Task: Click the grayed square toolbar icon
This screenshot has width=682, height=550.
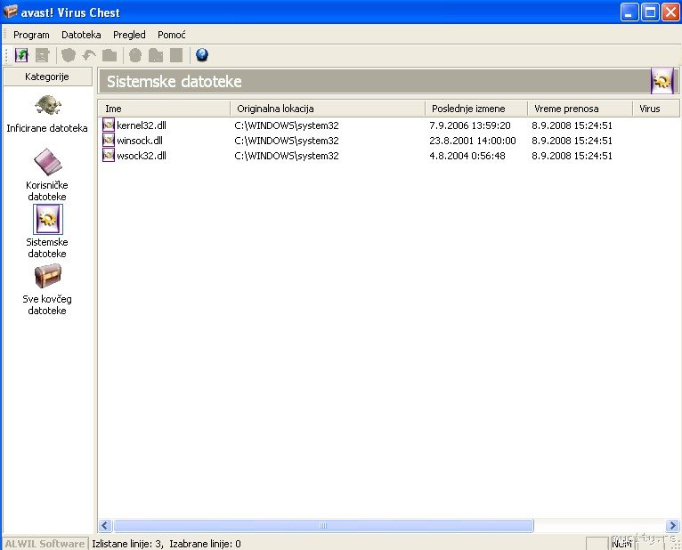Action: pyautogui.click(x=176, y=55)
